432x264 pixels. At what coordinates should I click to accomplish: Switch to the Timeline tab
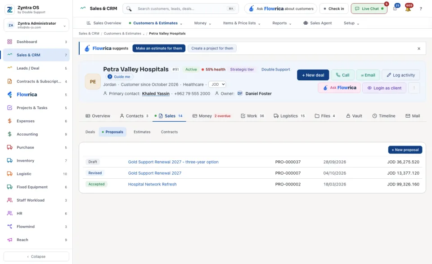coord(384,116)
